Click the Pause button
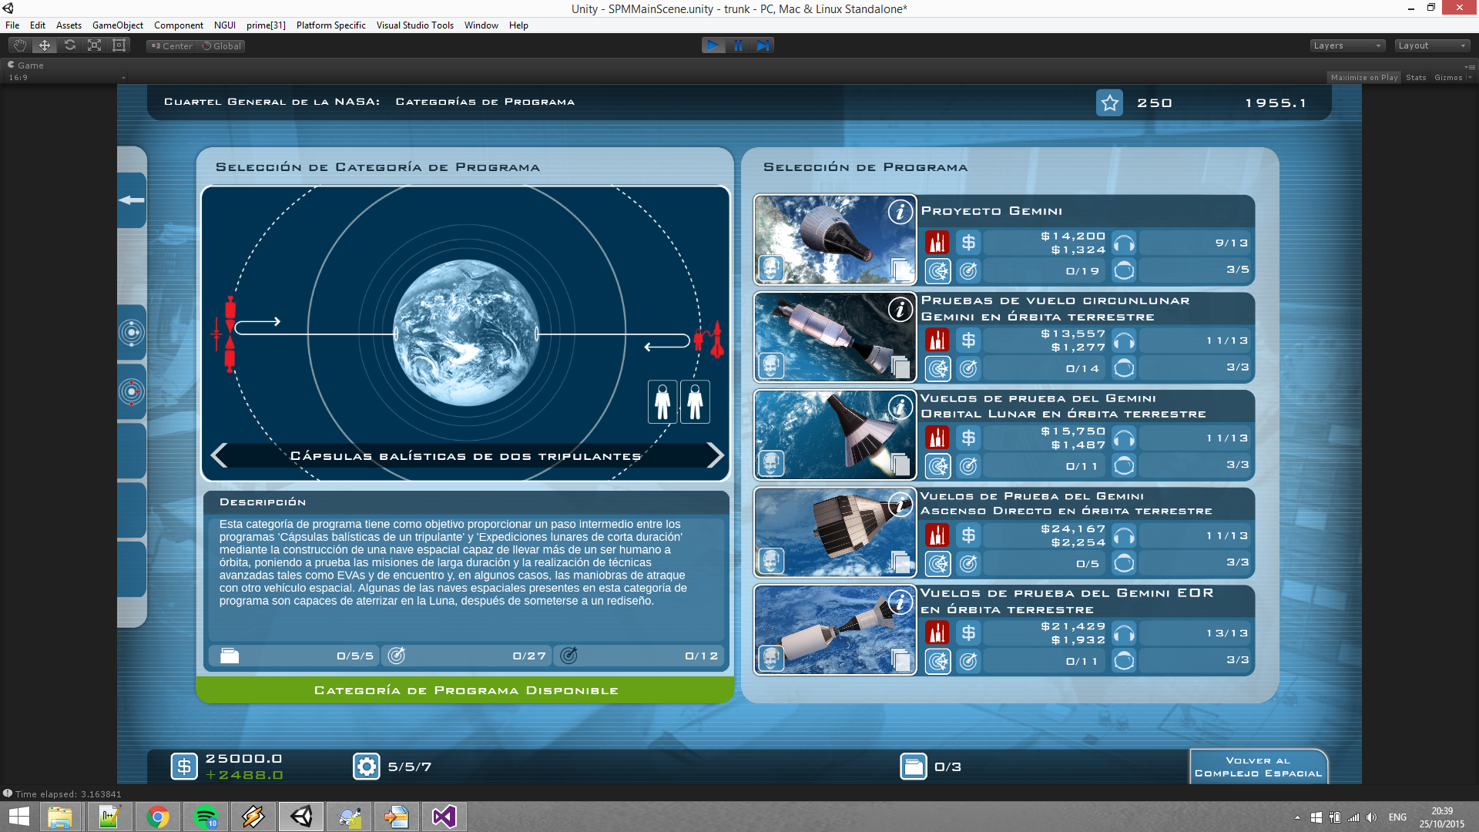1479x832 pixels. pos(738,45)
